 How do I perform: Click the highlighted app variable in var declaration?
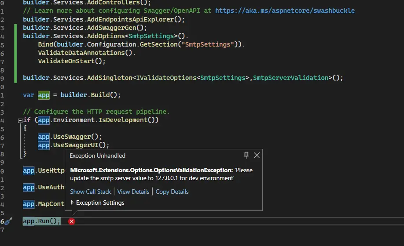[44, 95]
